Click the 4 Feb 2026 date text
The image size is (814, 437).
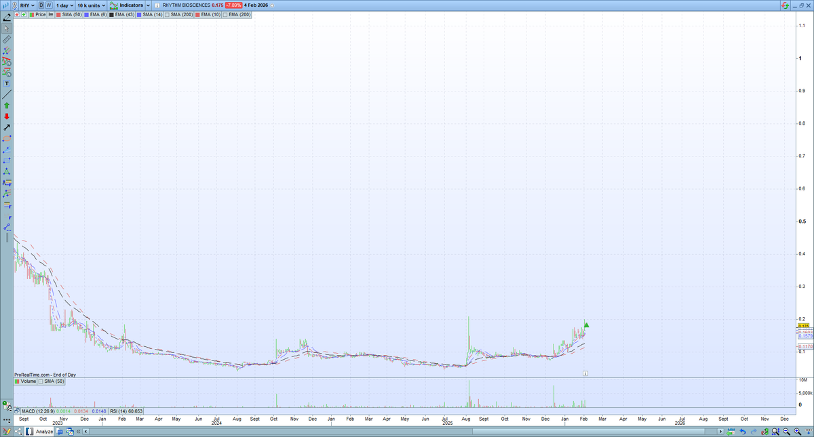coord(256,5)
